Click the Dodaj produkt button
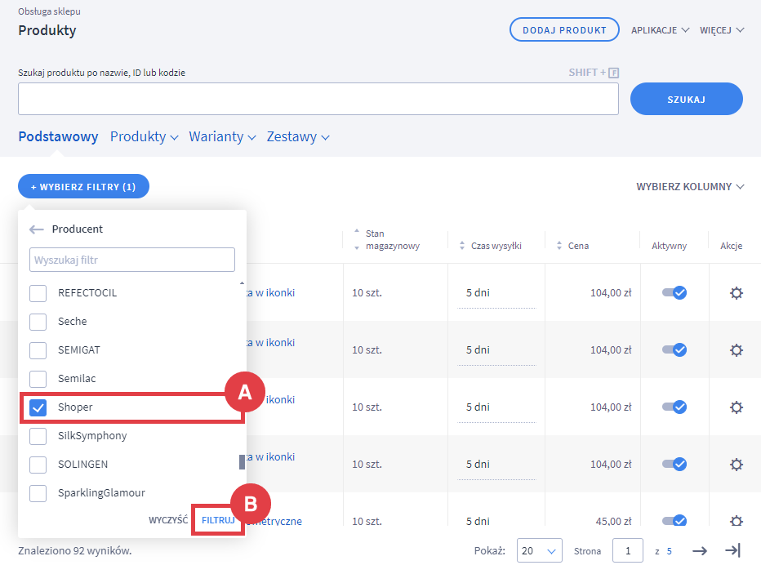 pos(563,30)
